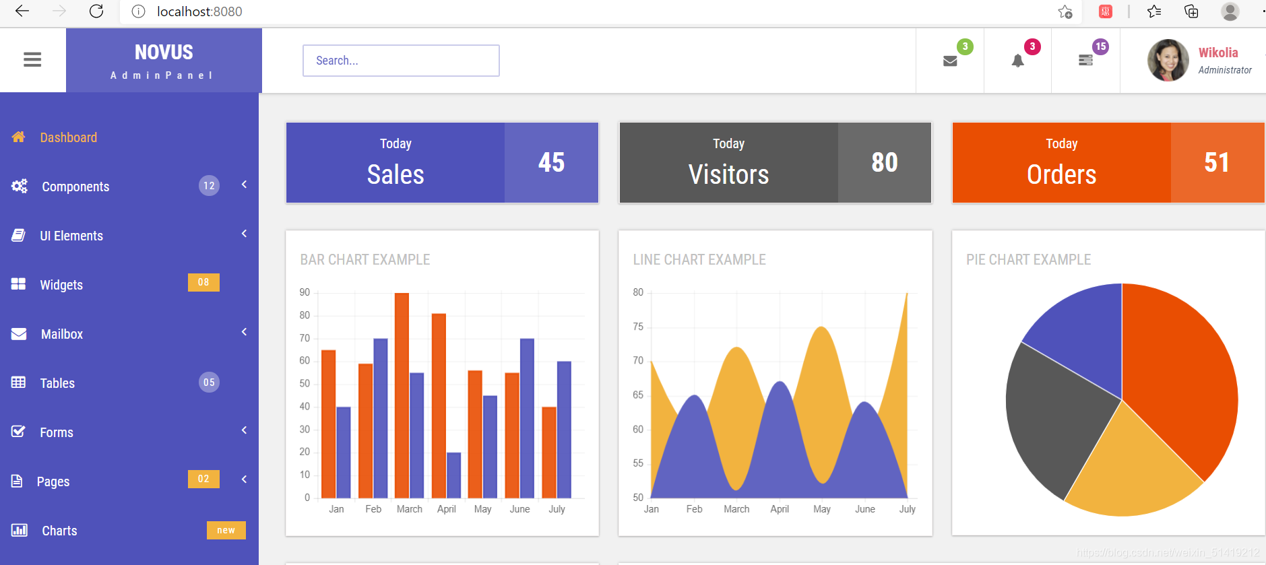The width and height of the screenshot is (1266, 565).
Task: Click the Widgets badge 08
Action: [203, 282]
